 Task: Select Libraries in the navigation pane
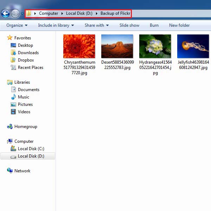(22, 82)
